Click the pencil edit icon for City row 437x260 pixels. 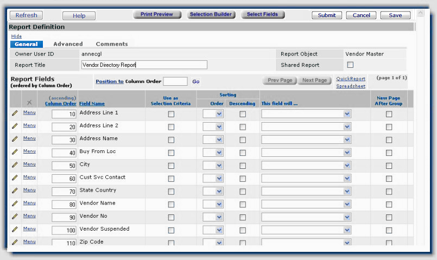[x=15, y=164]
